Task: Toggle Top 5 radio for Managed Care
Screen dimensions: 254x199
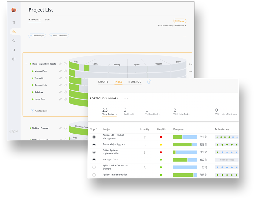Action: click(x=94, y=160)
